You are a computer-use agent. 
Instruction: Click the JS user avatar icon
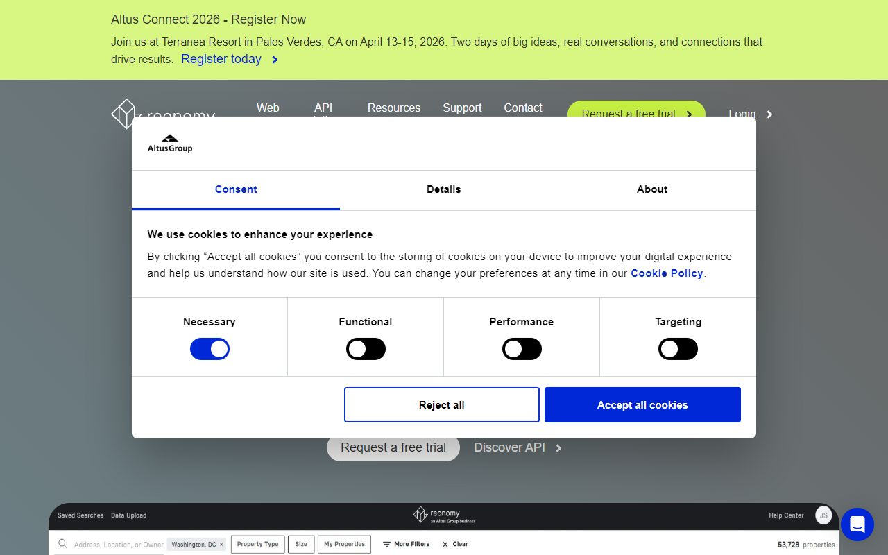tap(823, 515)
